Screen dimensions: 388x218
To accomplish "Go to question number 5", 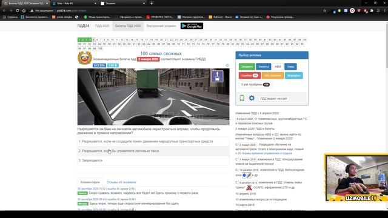I will (93, 39).
